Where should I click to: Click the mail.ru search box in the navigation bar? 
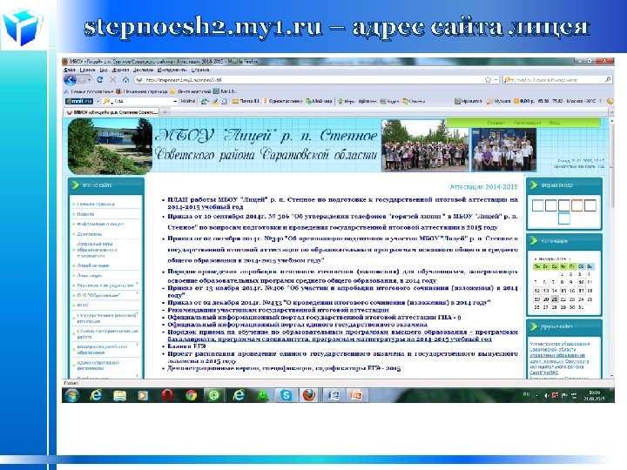coord(558,80)
